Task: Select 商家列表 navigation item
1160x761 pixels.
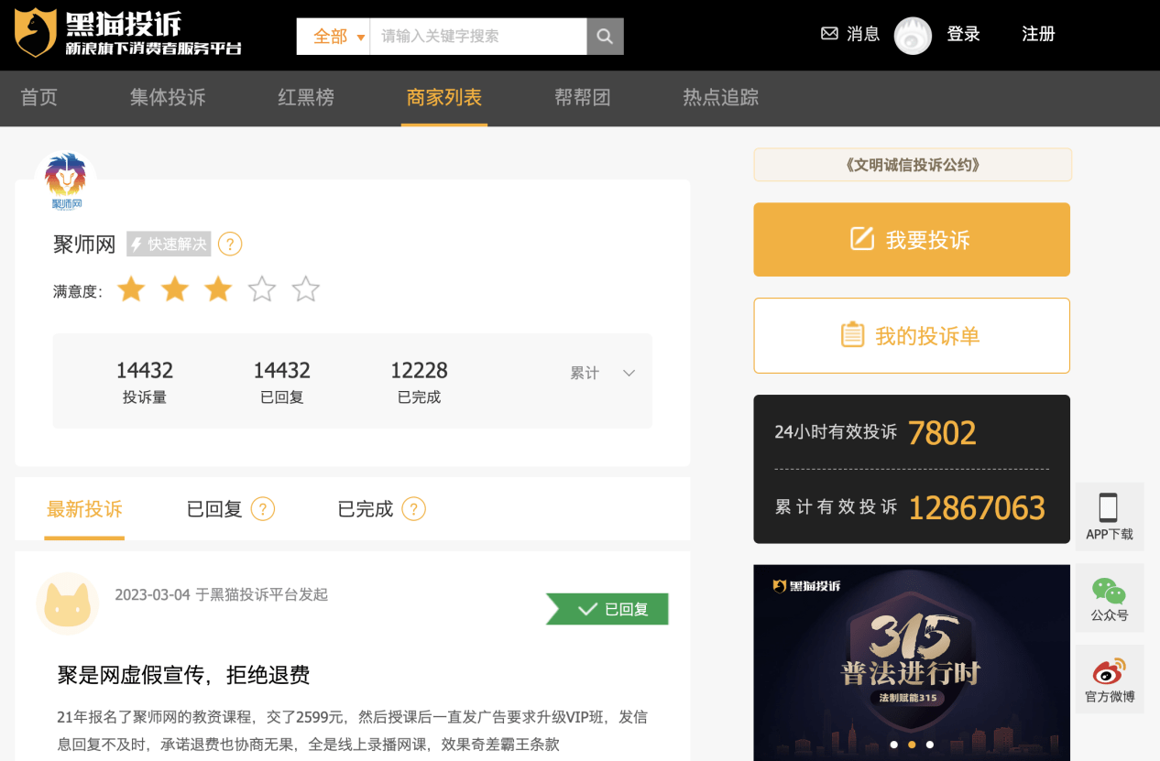Action: point(444,97)
